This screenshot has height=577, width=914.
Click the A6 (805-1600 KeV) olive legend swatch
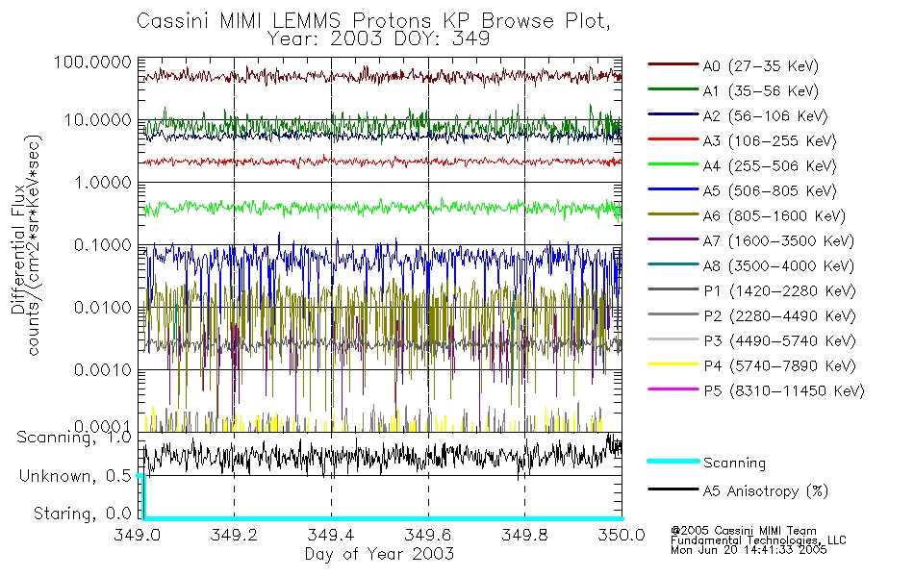tap(673, 213)
